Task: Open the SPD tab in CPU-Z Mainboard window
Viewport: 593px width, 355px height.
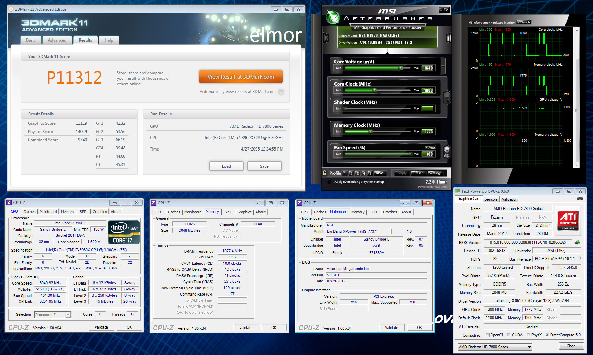Action: pos(374,212)
